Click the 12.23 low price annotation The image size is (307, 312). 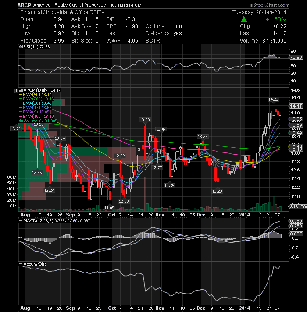pos(217,191)
